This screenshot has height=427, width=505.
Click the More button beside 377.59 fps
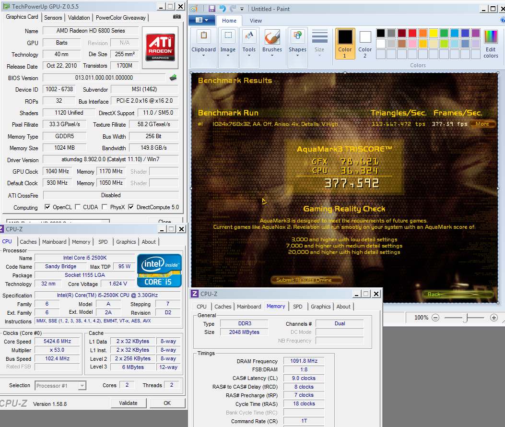click(x=482, y=124)
